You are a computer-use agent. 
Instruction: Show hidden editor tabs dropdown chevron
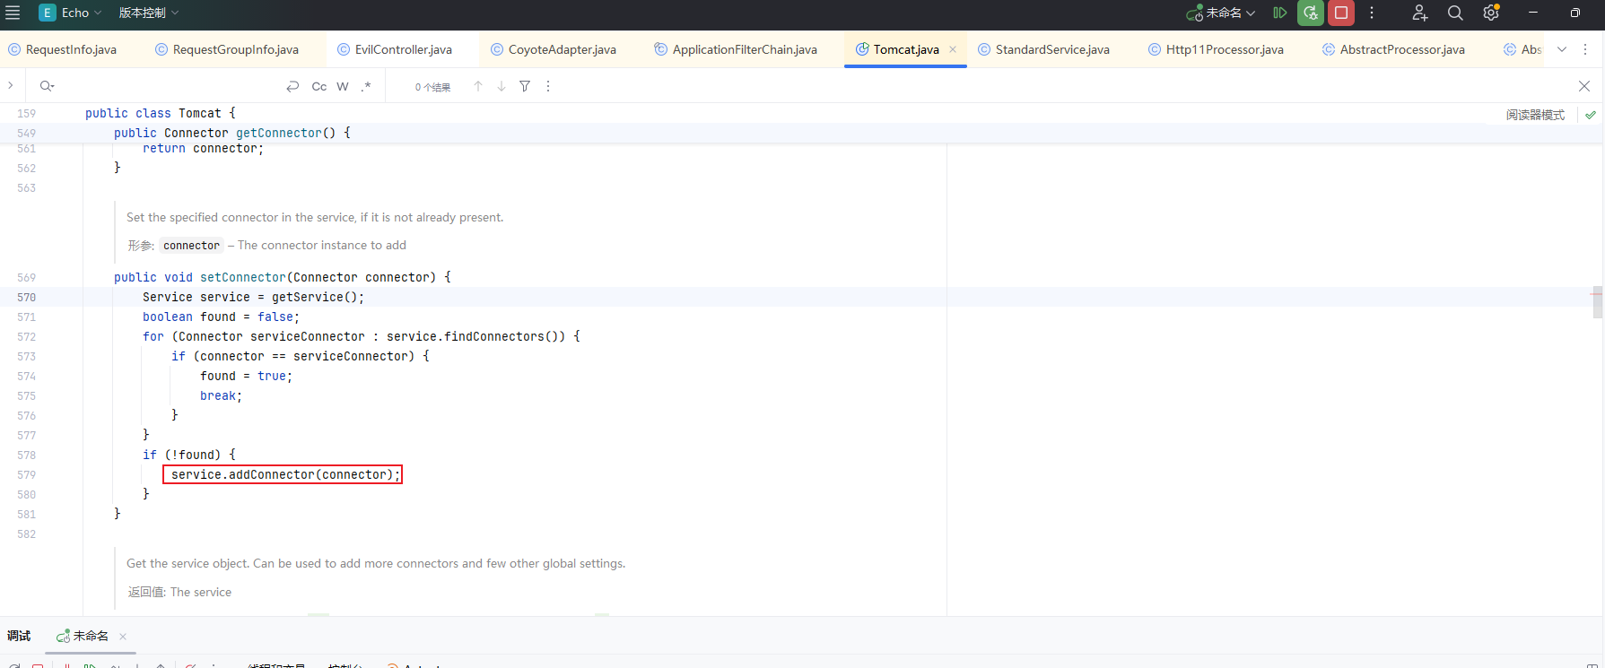[1562, 49]
